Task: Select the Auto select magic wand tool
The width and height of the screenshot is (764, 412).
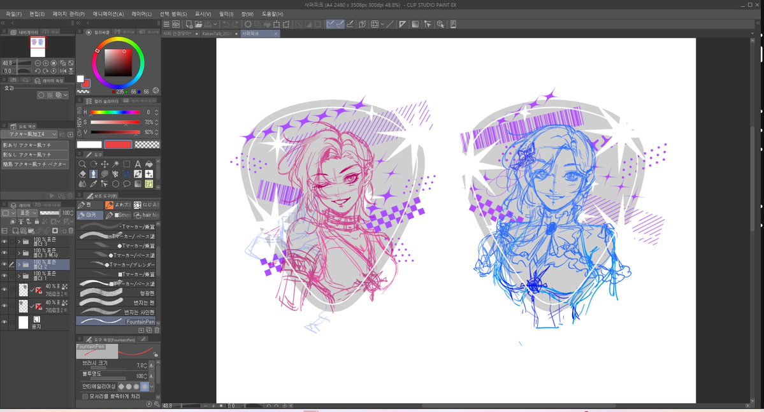Action: (115, 164)
